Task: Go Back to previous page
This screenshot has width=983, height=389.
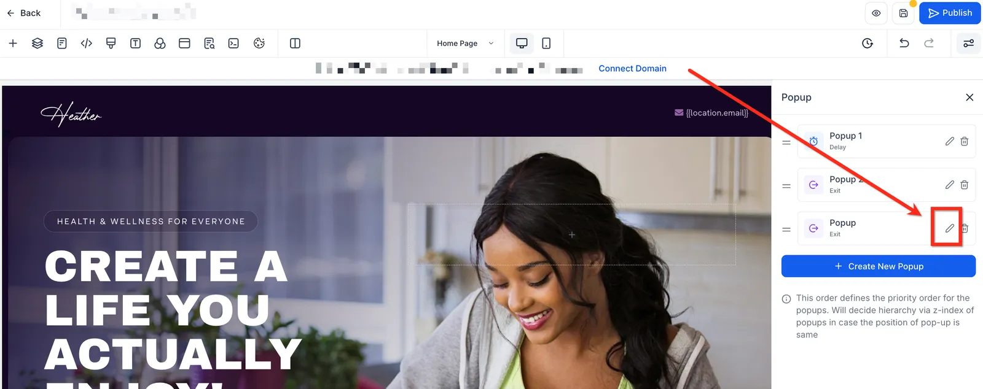Action: pyautogui.click(x=23, y=13)
